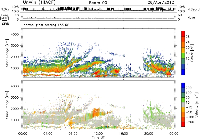Click the "-200" label on Velocity color bar
Image resolution: width=201 pixels, height=139 pixels.
click(190, 122)
